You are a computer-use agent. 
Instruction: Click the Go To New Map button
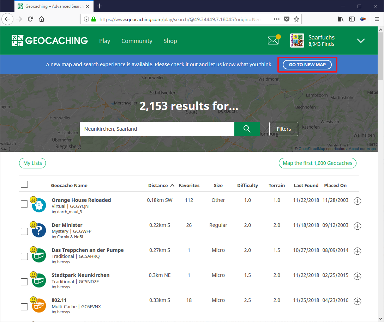(307, 64)
